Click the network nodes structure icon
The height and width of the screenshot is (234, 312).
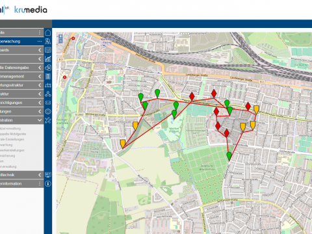(x=48, y=94)
